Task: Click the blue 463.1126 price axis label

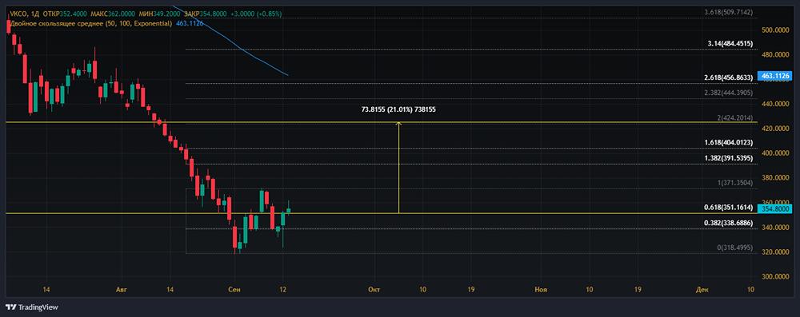Action: pos(775,76)
